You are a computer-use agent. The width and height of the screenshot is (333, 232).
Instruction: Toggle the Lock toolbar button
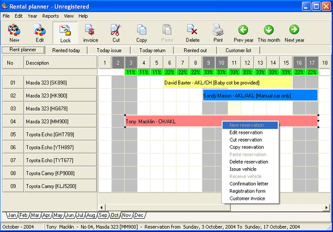click(x=65, y=33)
